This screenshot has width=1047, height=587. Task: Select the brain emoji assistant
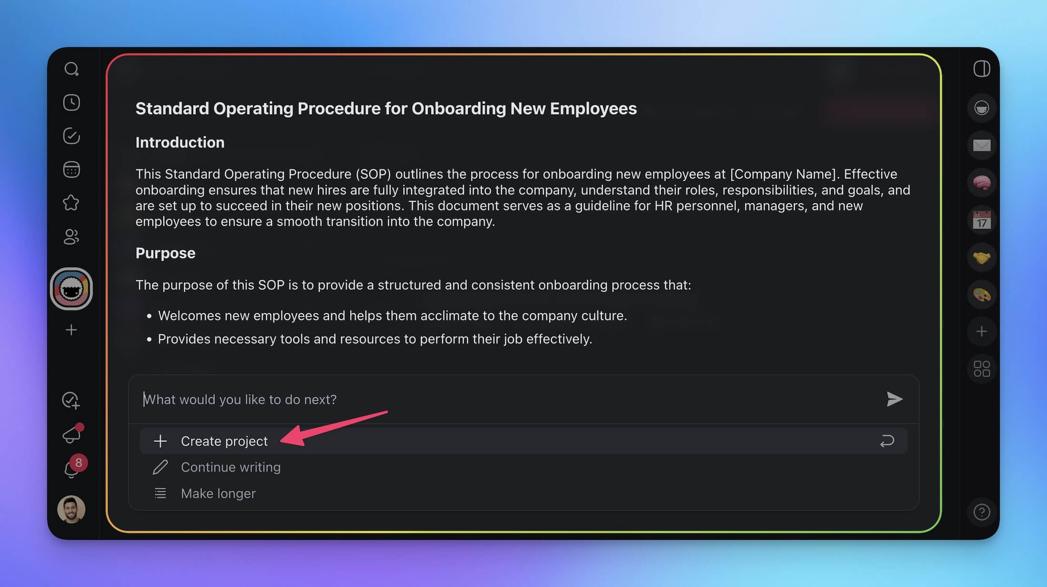[981, 183]
